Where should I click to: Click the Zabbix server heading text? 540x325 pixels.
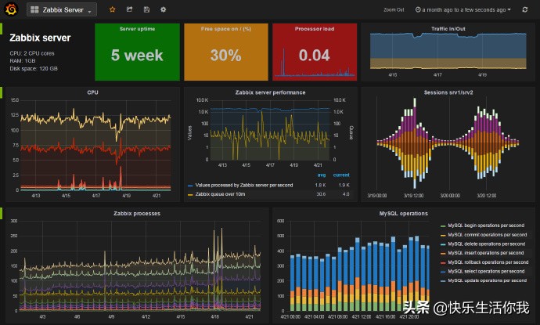[x=40, y=38]
